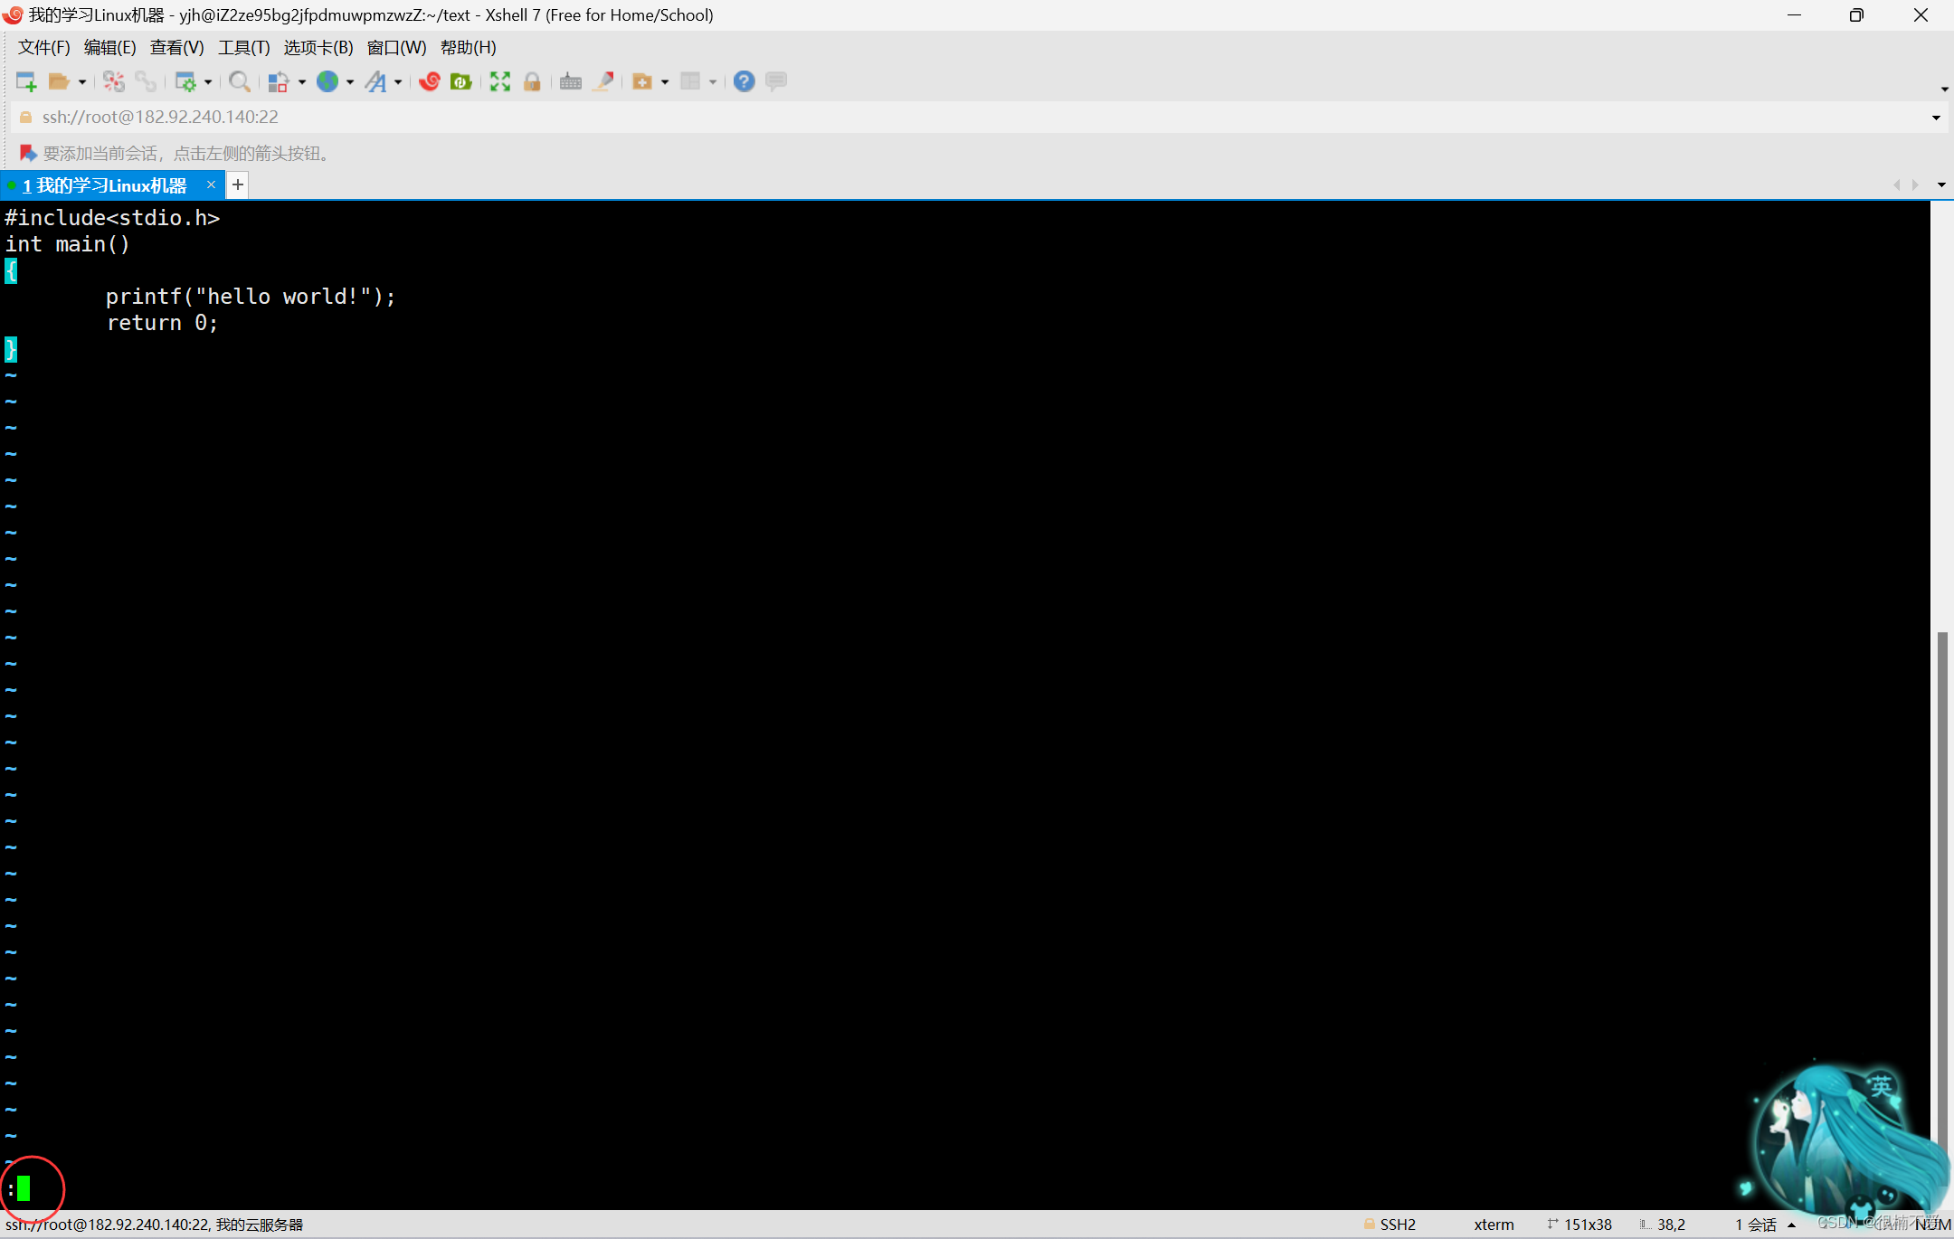Expand the address bar history dropdown
1954x1239 pixels.
[x=1936, y=118]
